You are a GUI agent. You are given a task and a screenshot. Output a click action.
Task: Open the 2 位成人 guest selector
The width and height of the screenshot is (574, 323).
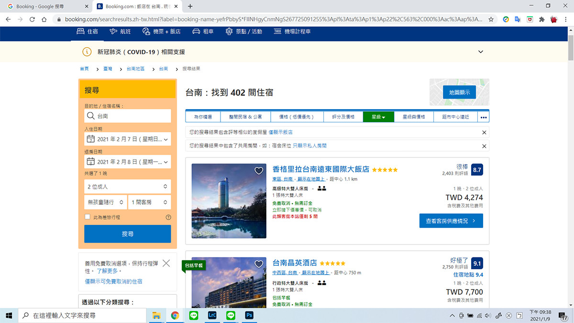tap(127, 186)
